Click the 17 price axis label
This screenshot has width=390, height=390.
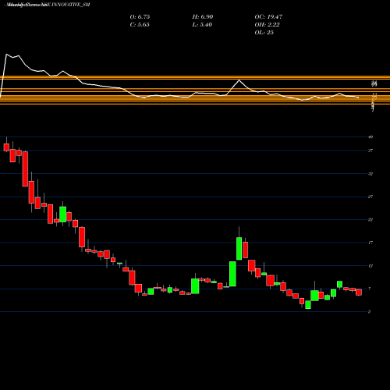point(370,243)
